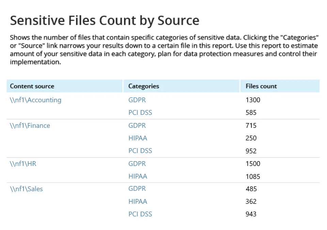Click the PCI DSS link for Accounting
The image size is (327, 230).
[140, 112]
